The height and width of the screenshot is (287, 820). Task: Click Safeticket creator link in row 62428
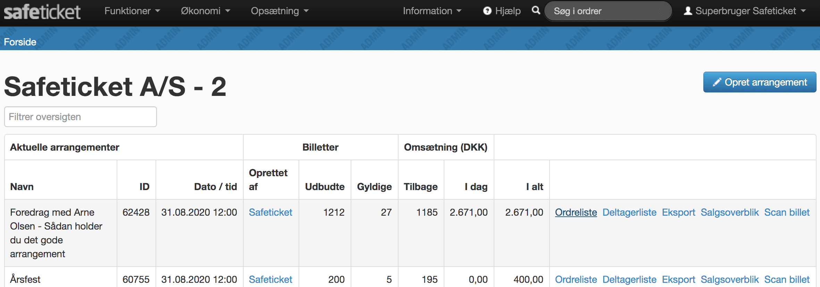270,212
